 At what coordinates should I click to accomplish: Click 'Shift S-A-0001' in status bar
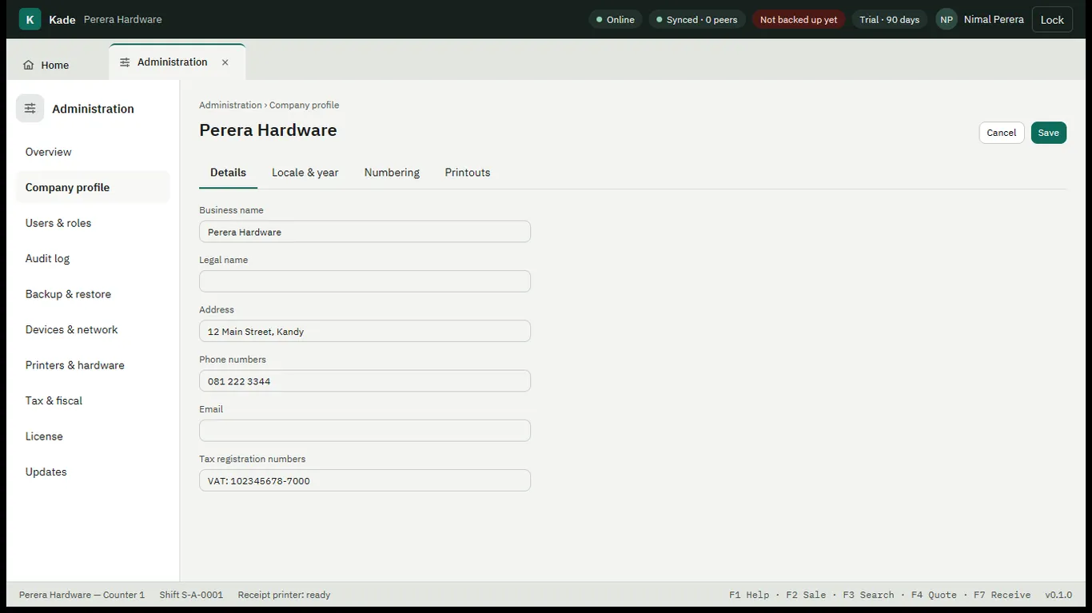[191, 595]
